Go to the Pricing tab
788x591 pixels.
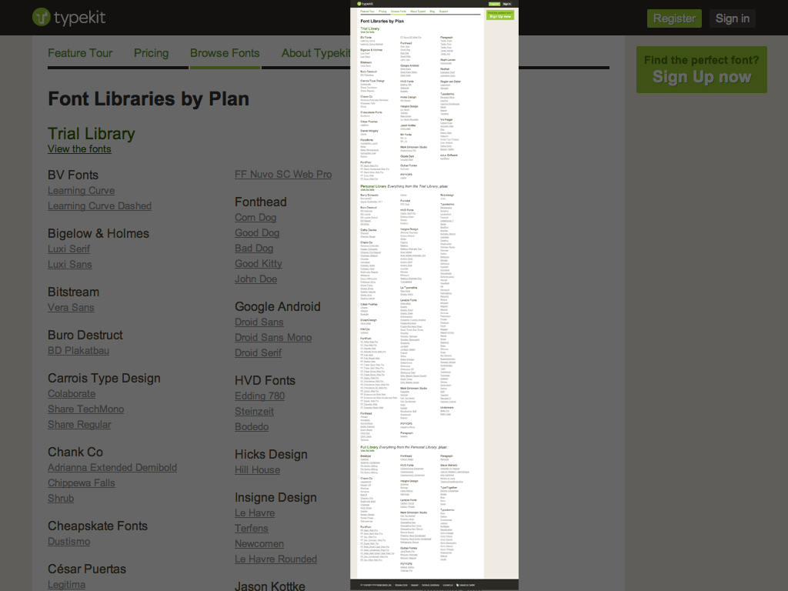pyautogui.click(x=151, y=53)
